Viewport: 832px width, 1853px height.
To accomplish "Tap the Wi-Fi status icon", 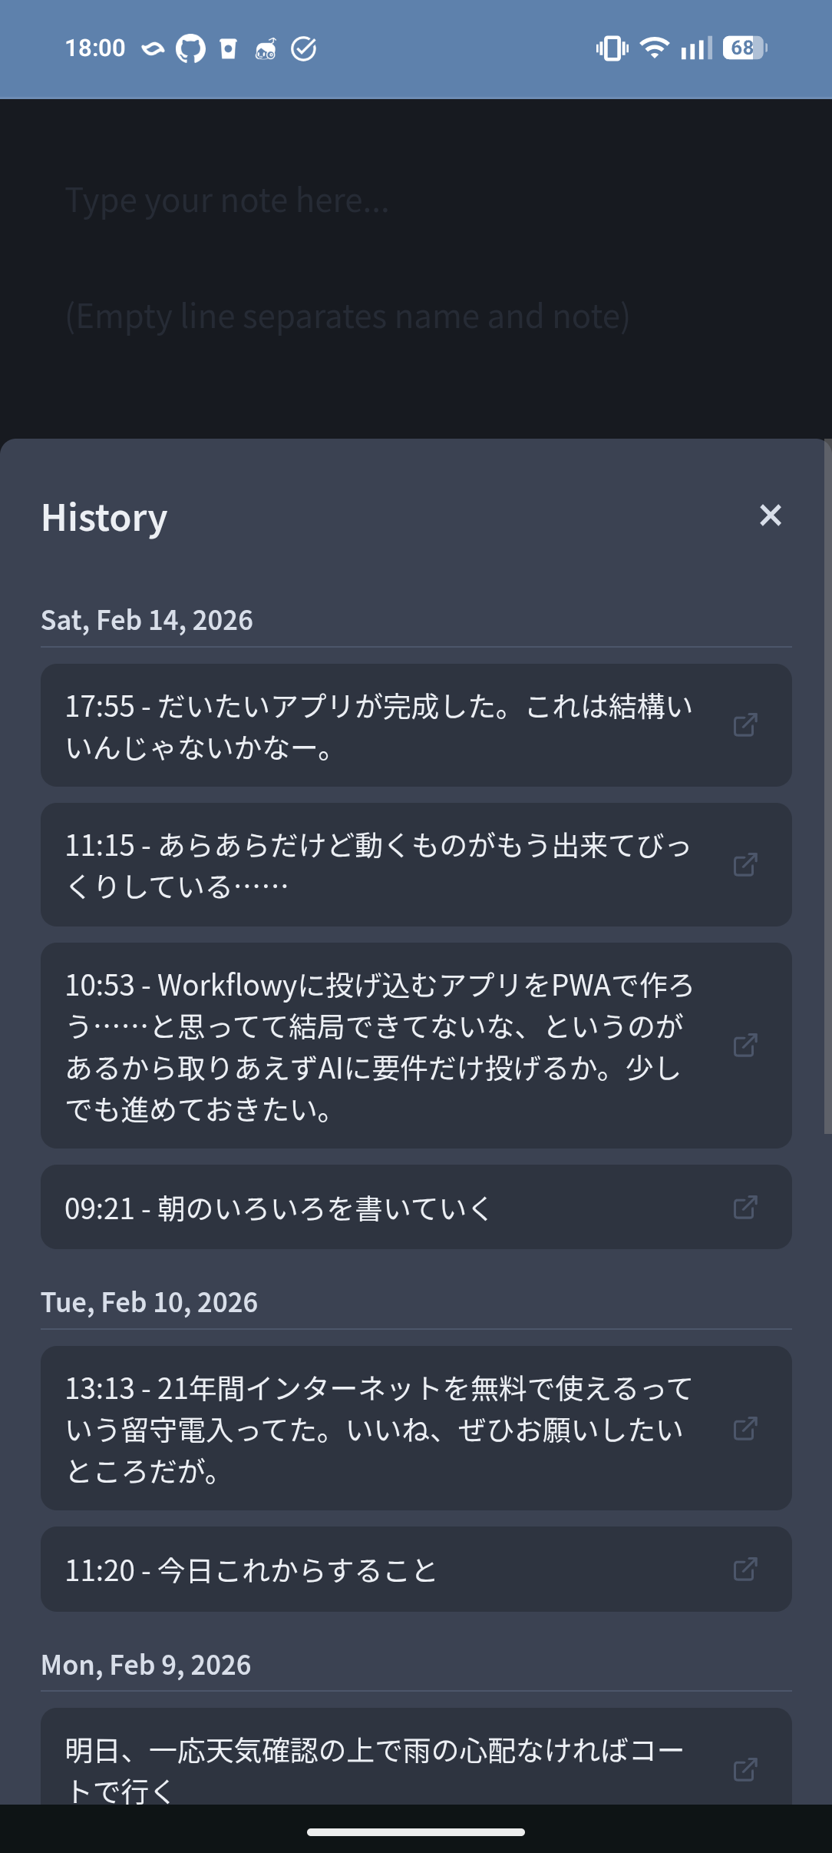I will [654, 48].
